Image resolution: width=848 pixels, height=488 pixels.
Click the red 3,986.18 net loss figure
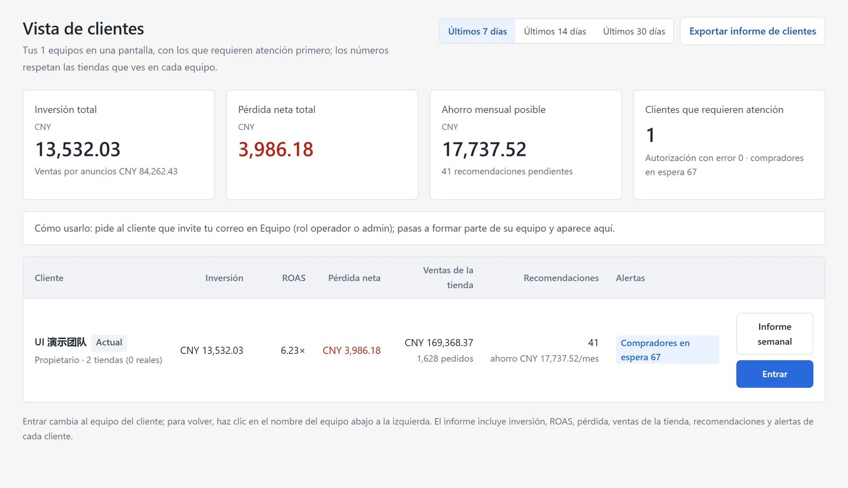coord(276,149)
